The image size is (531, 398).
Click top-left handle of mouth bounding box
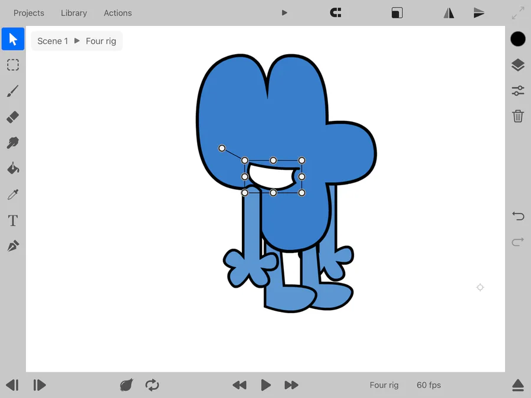click(244, 160)
